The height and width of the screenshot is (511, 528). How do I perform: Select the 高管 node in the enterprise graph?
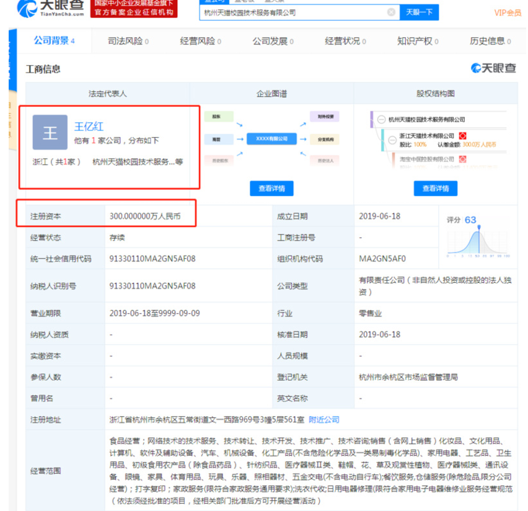(x=218, y=139)
